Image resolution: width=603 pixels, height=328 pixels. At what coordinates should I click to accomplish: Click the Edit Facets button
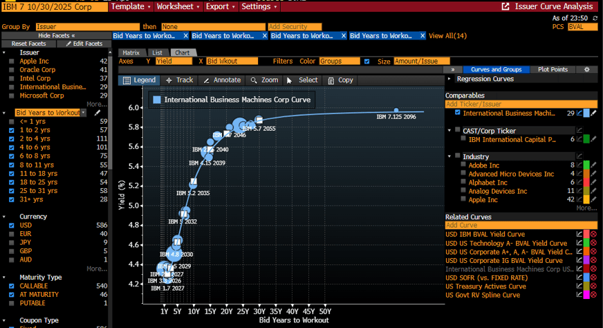point(84,44)
